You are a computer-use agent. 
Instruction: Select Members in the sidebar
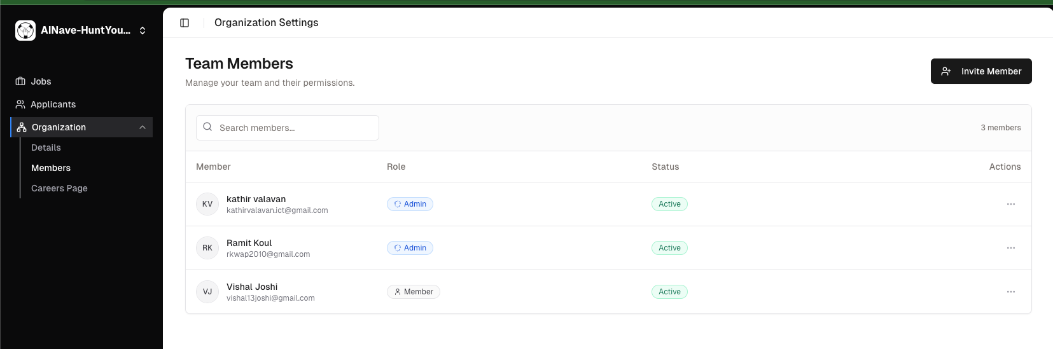coord(51,168)
